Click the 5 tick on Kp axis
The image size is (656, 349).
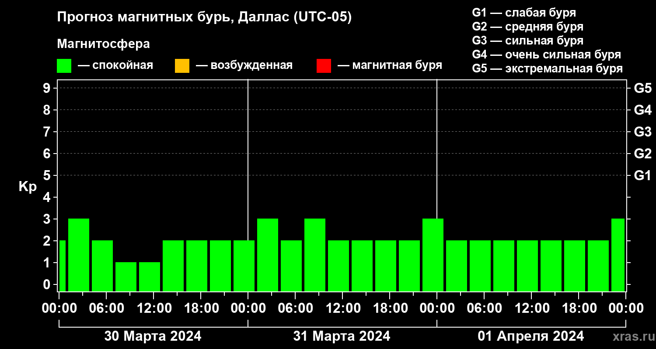pyautogui.click(x=47, y=175)
